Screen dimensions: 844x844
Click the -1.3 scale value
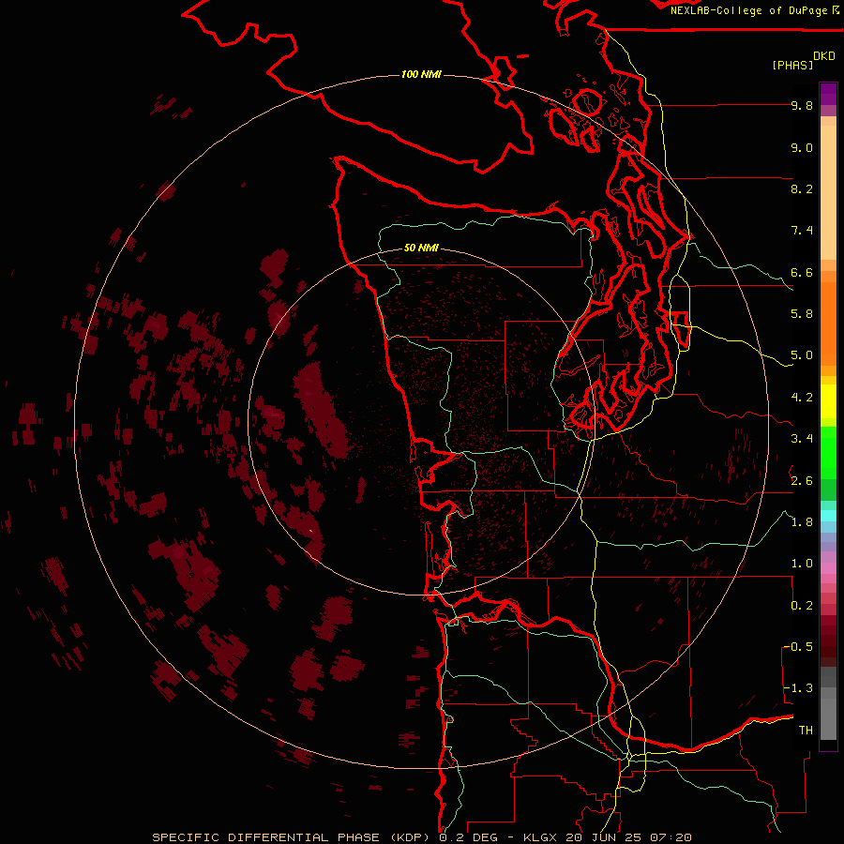click(798, 688)
